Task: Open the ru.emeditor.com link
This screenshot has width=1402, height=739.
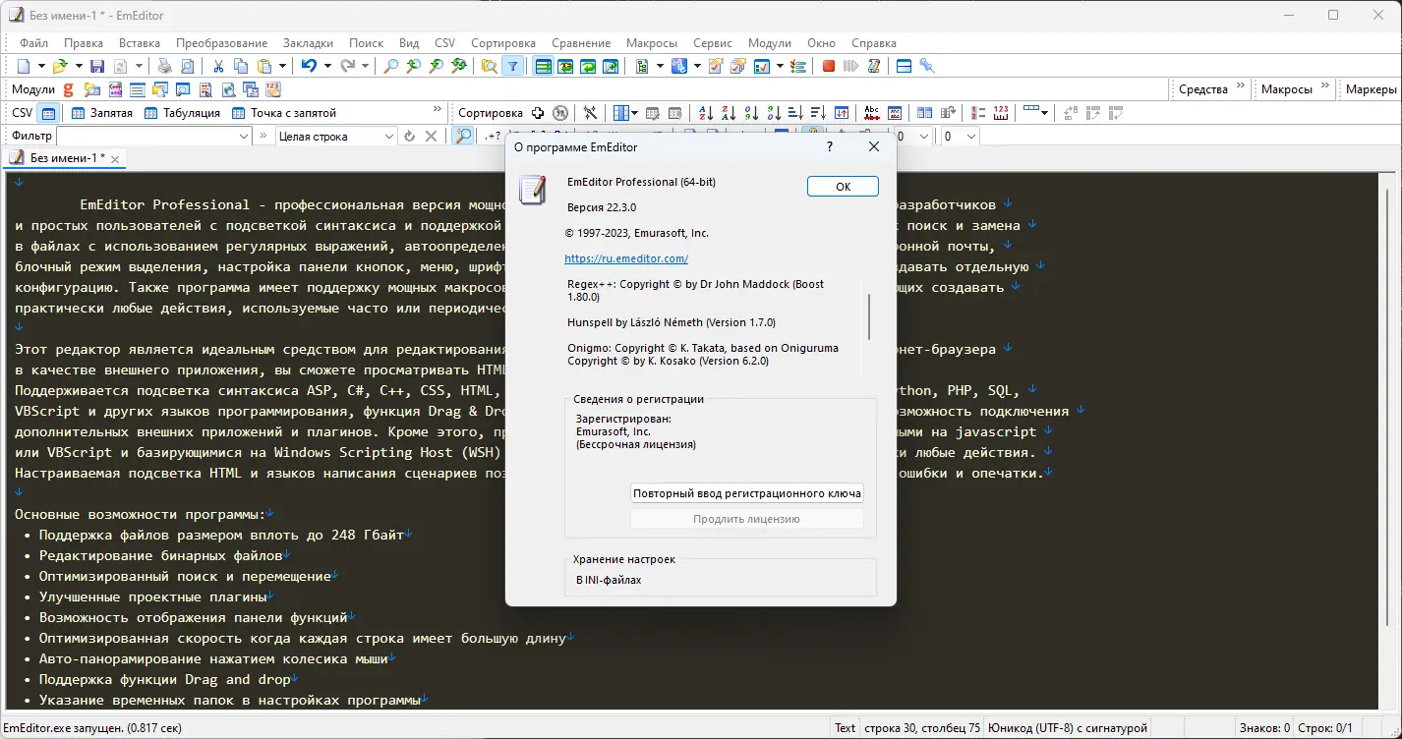Action: [x=626, y=258]
